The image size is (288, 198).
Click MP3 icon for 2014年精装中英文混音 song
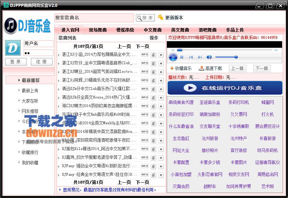click(145, 131)
